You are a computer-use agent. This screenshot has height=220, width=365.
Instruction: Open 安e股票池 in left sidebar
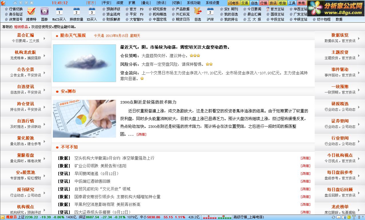coord(25,173)
